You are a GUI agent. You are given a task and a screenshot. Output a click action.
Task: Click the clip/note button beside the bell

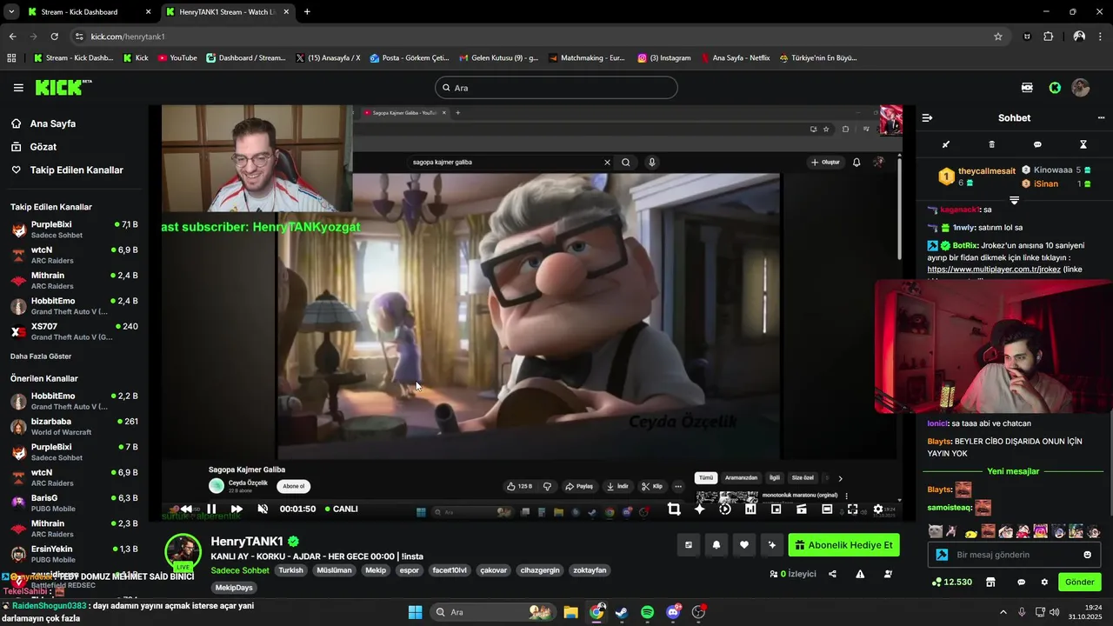tap(689, 545)
